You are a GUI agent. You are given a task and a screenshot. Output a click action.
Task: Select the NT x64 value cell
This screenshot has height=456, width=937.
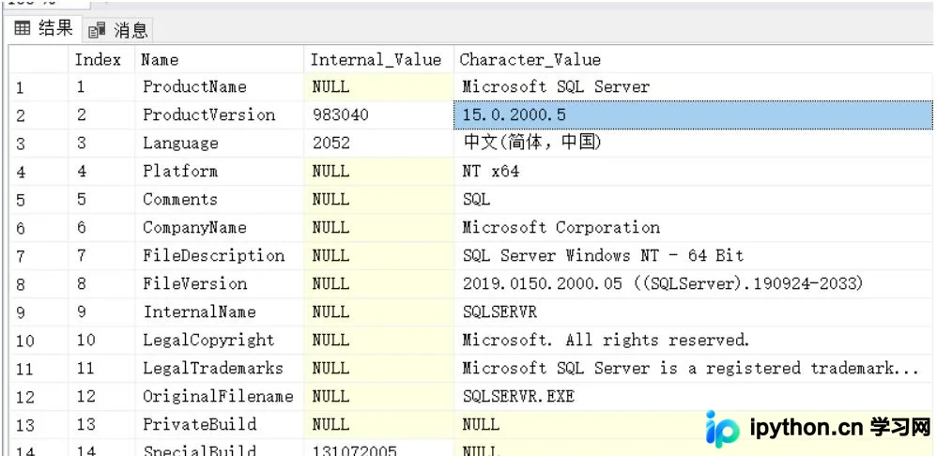(693, 172)
